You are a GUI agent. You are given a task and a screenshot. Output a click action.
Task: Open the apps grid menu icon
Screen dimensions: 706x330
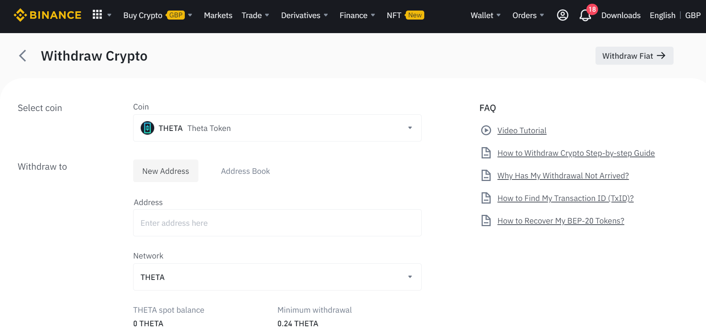pos(97,15)
